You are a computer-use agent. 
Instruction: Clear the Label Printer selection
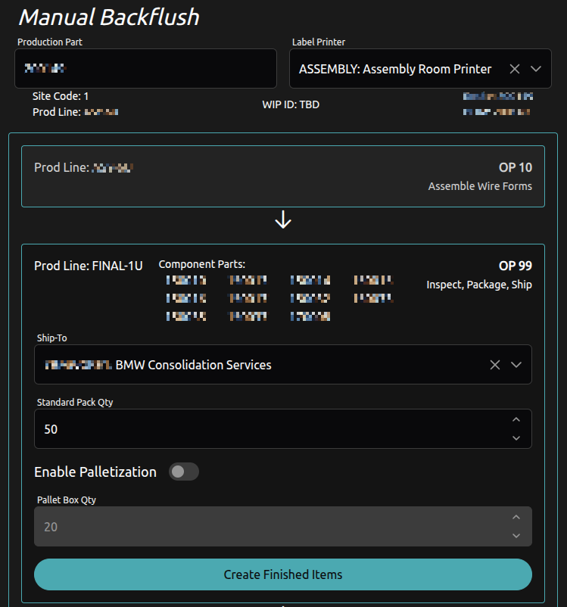514,69
